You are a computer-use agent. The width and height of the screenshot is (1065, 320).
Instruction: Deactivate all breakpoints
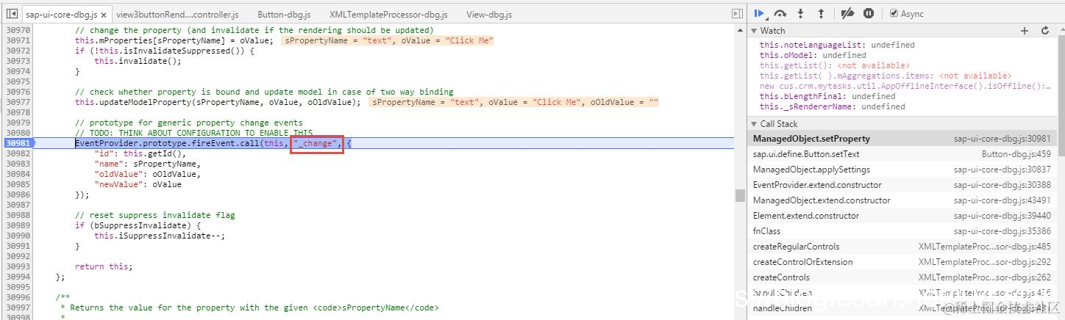click(847, 13)
